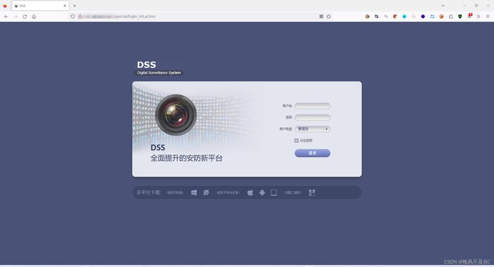Select the DSS browser tab
494x267 pixels.
click(x=40, y=6)
